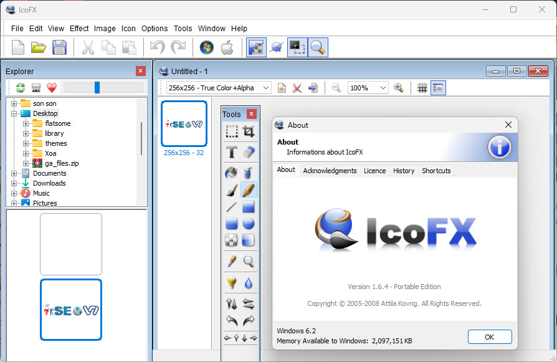This screenshot has height=362, width=557.
Task: Select the checkerboard transparency tool
Action: (232, 240)
